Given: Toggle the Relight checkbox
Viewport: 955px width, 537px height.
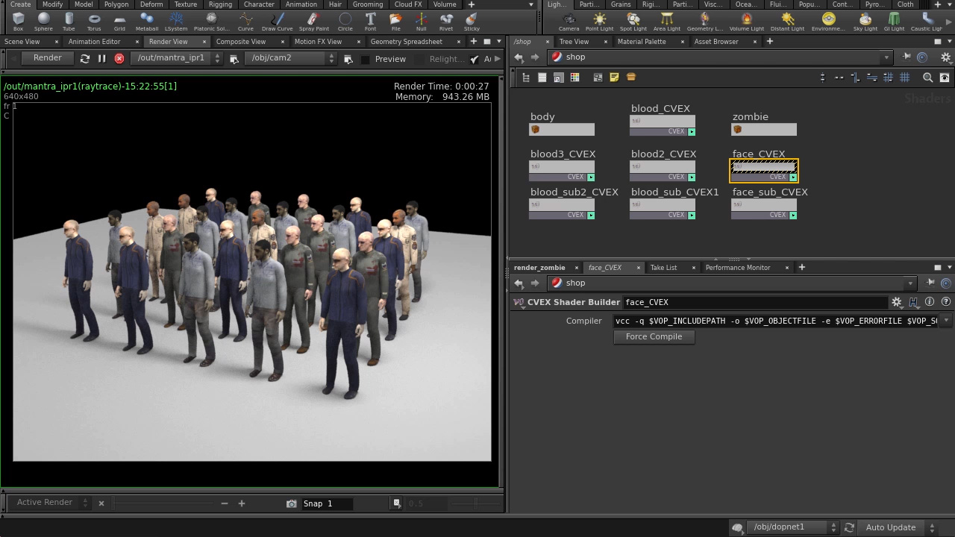Looking at the screenshot, I should click(x=419, y=59).
